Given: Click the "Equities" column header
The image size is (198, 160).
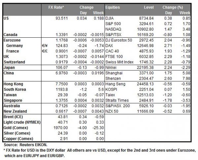Looking at the screenshot, I should (113, 7).
